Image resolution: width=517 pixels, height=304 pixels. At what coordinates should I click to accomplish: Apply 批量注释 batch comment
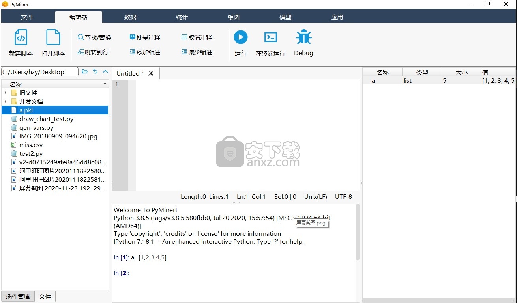point(145,37)
